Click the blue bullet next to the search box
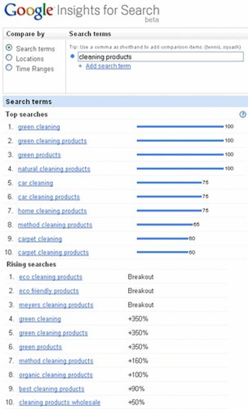248x409 pixels. click(73, 56)
